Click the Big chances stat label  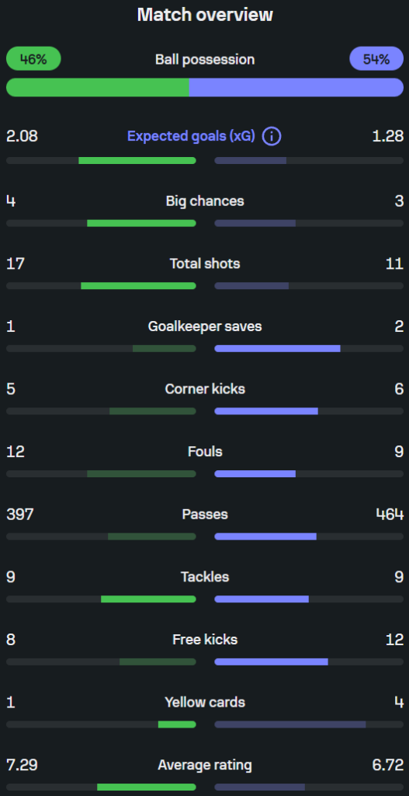tap(205, 201)
